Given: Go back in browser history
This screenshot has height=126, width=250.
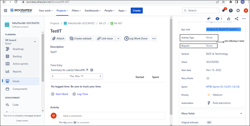Looking at the screenshot, I should tap(4, 2).
